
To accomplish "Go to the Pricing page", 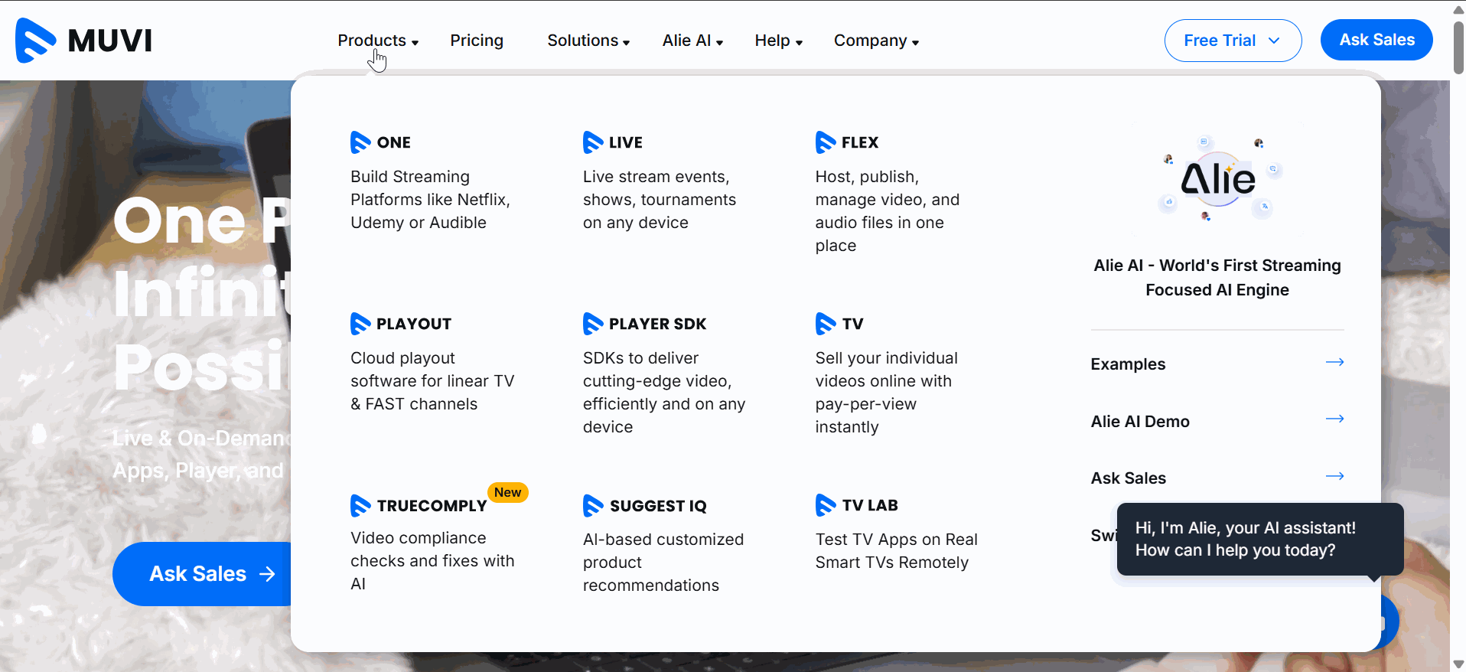I will point(476,41).
